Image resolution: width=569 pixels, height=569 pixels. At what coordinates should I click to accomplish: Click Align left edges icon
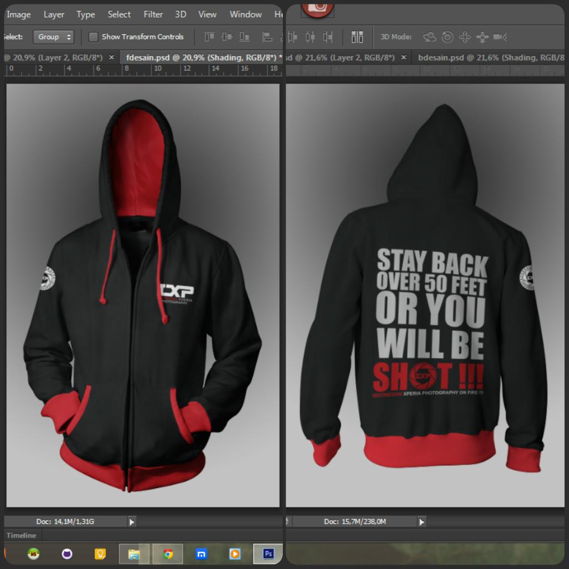click(x=267, y=37)
